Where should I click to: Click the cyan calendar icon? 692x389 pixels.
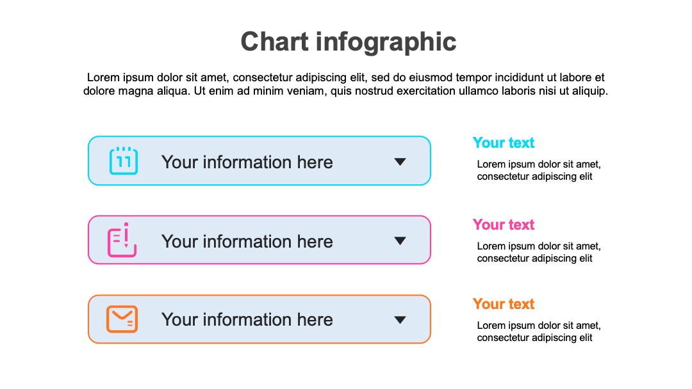click(x=124, y=161)
